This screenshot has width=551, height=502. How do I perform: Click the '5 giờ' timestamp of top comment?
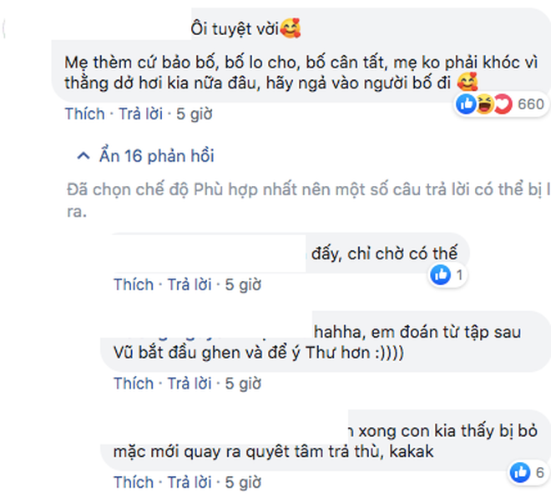(x=195, y=114)
